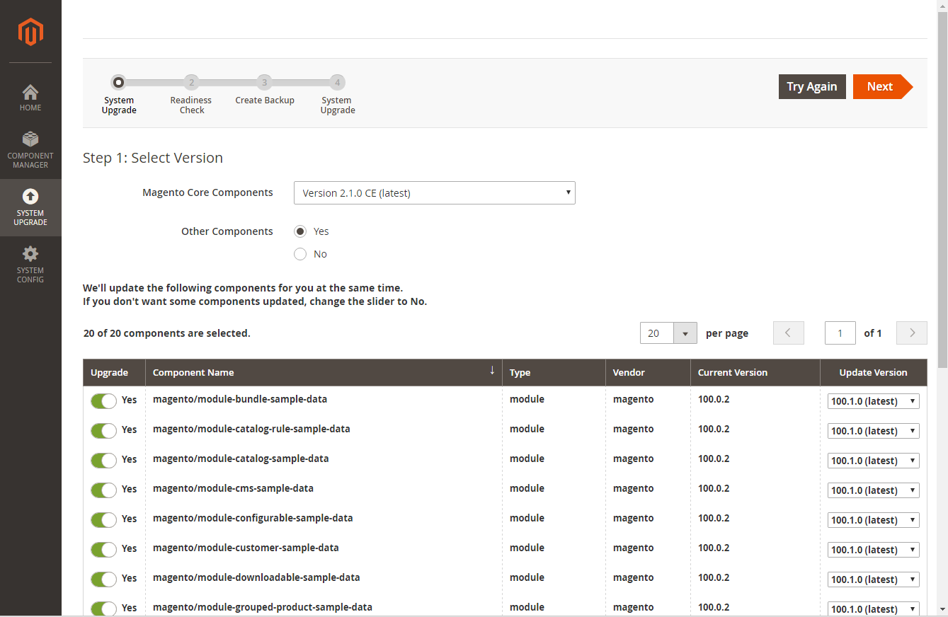Click the Magento logo icon

[30, 32]
